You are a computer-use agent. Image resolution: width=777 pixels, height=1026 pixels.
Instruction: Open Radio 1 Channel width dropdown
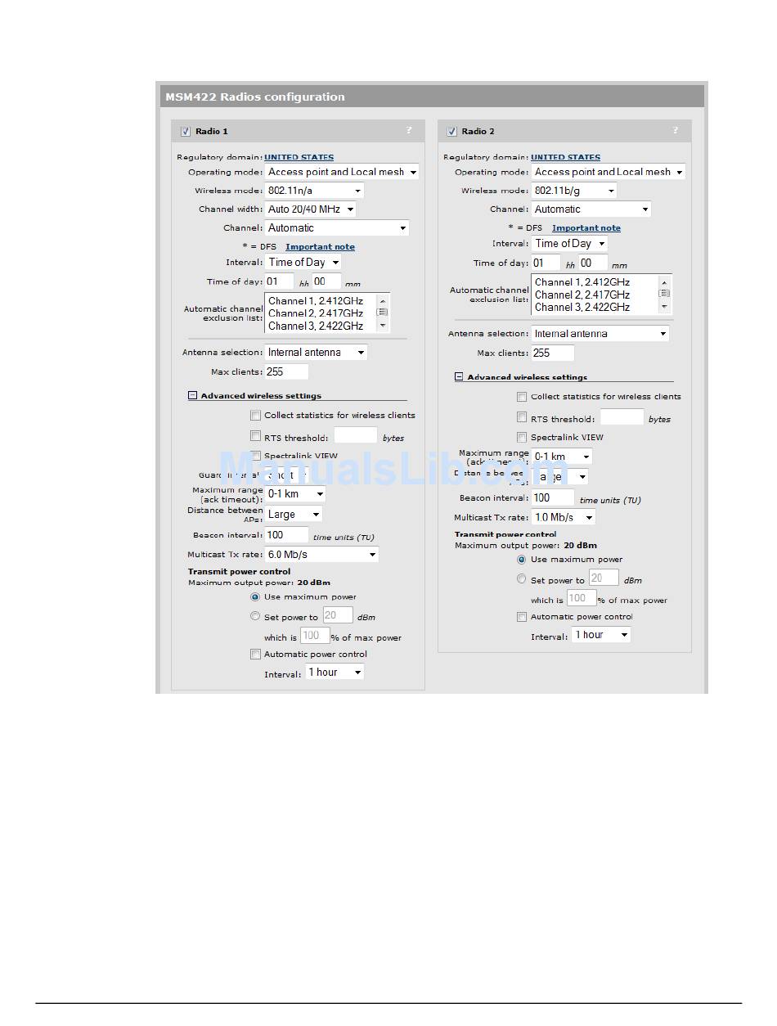pyautogui.click(x=310, y=209)
